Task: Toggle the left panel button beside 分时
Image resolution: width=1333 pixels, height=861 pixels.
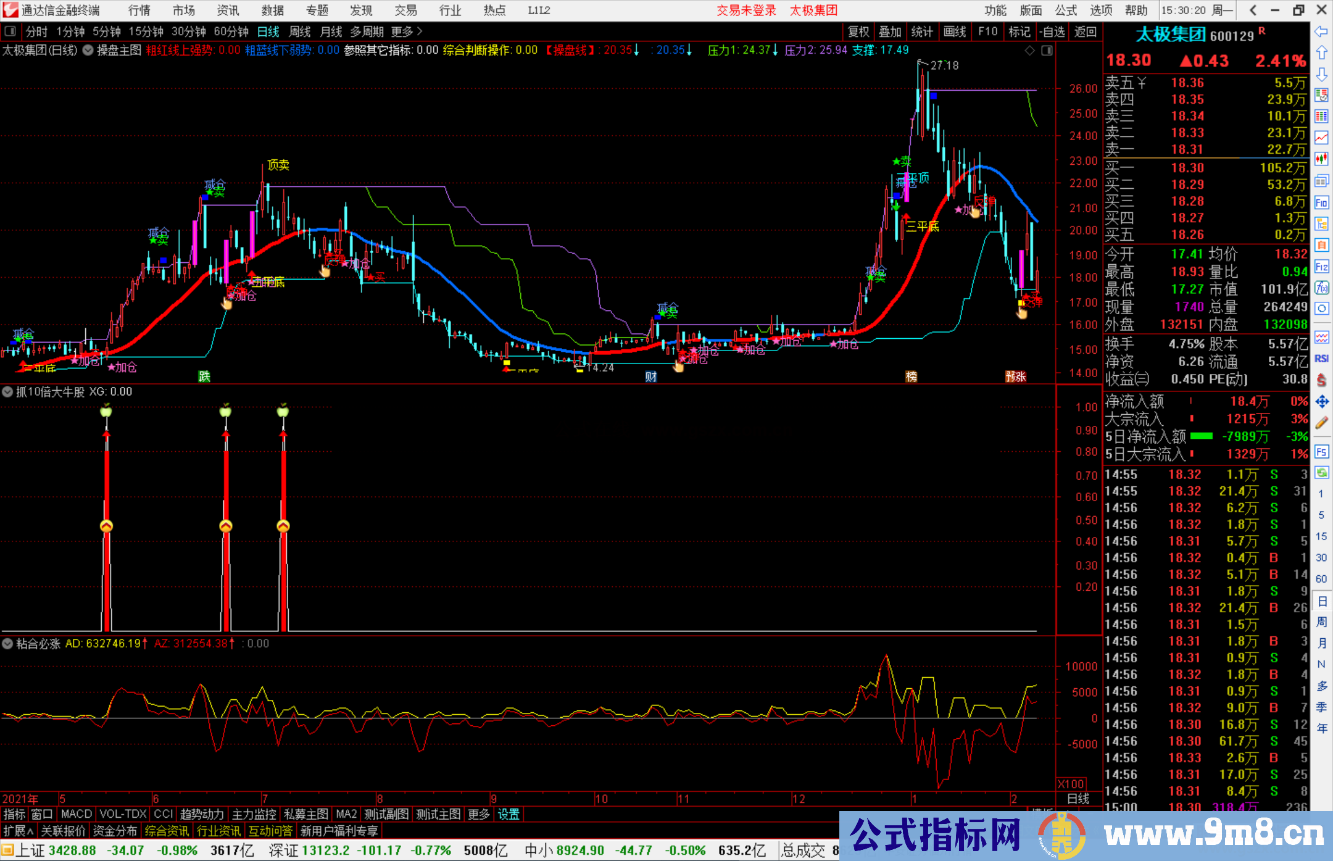Action: [x=10, y=31]
